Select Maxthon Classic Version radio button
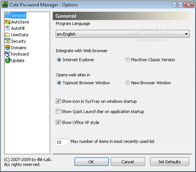Screen dimensions: 196x172 [128, 60]
